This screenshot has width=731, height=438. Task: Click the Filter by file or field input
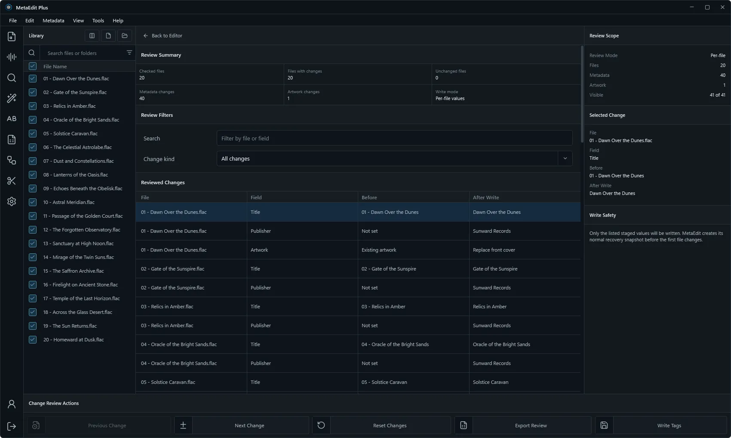coord(394,138)
